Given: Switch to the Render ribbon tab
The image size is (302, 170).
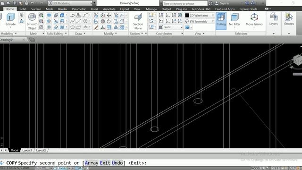Looking at the screenshot, I should tap(63, 9).
